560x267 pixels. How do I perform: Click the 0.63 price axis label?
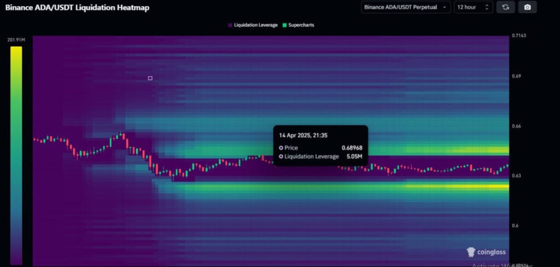516,176
